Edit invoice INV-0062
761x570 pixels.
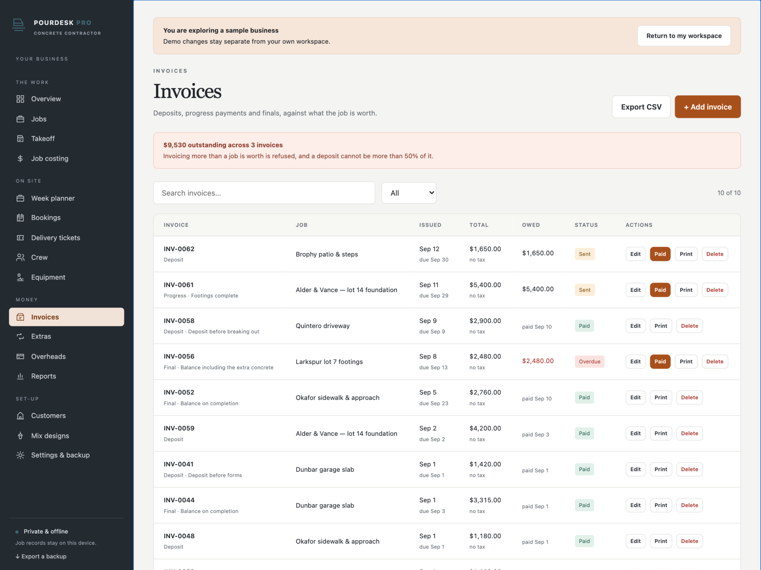635,254
